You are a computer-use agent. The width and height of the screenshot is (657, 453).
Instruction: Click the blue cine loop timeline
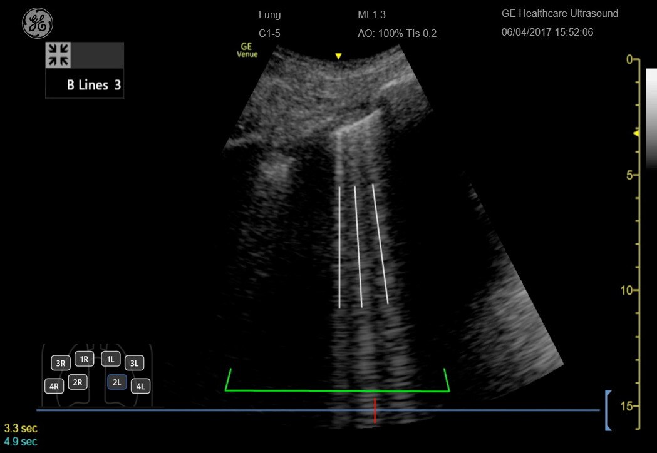coord(318,410)
